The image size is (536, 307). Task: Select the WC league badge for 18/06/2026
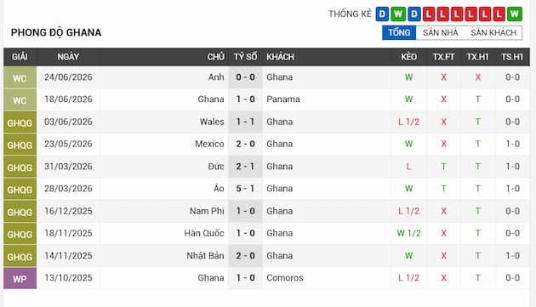click(x=20, y=99)
